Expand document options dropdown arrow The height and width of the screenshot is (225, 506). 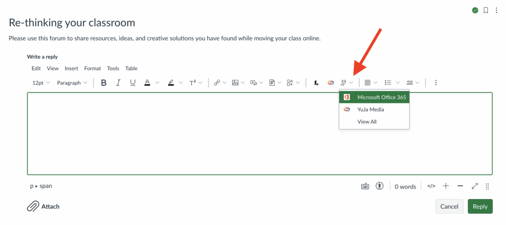280,83
